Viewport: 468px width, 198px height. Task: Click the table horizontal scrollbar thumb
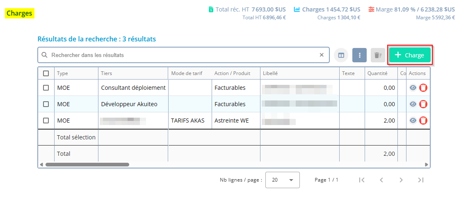87,164
